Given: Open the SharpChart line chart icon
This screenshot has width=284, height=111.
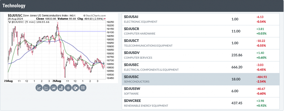Looking at the screenshot, I should point(39,88).
